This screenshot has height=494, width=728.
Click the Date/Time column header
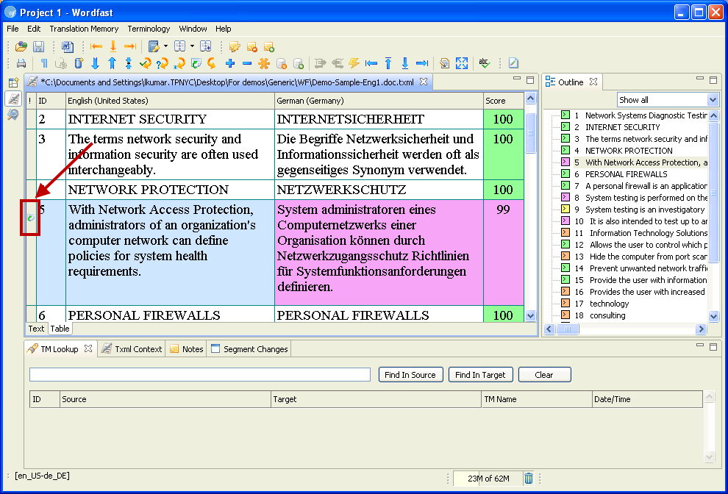click(647, 399)
